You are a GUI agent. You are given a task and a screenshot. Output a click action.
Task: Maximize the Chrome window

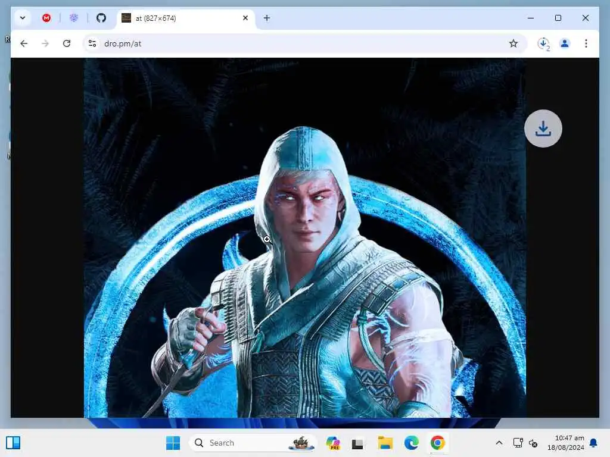coord(558,18)
